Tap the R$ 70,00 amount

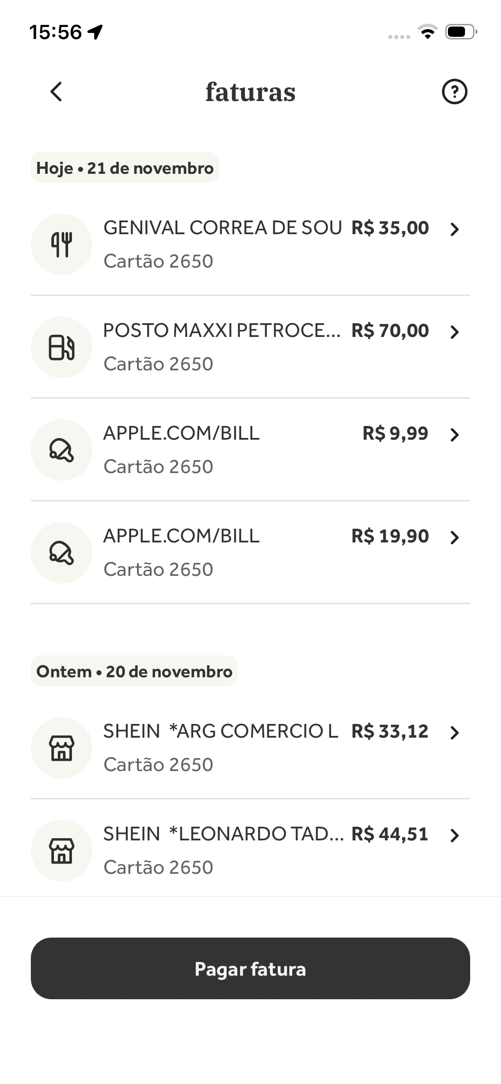[x=390, y=331]
